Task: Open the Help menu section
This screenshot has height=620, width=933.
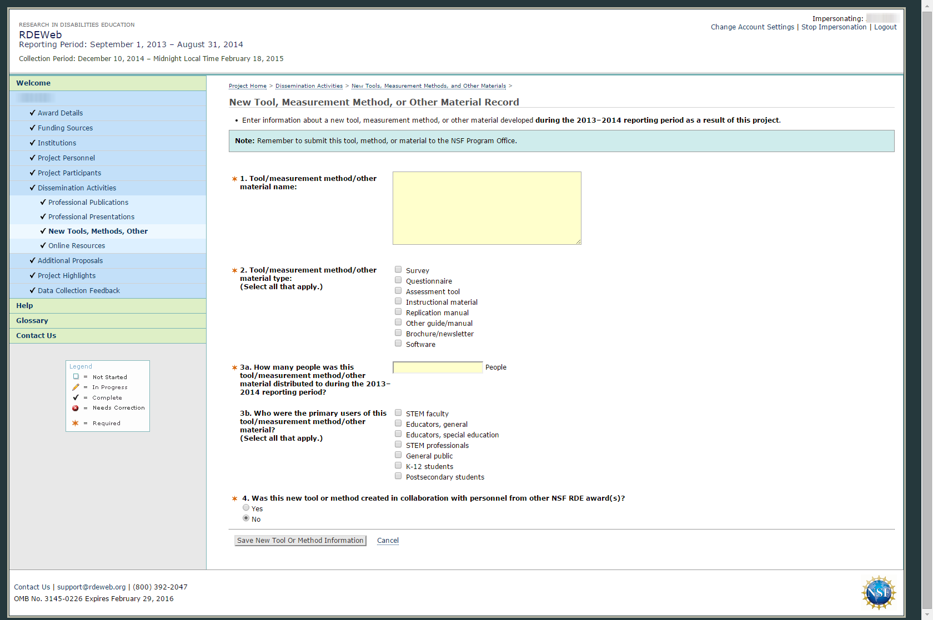Action: pyautogui.click(x=24, y=306)
